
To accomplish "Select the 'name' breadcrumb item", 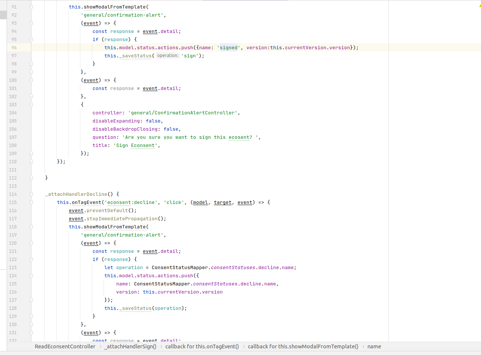I will coord(374,346).
